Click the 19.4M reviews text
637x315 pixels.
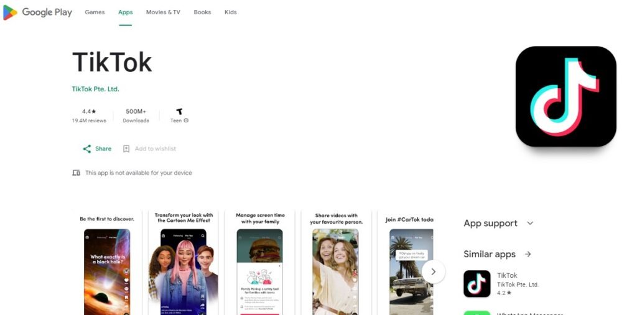(x=89, y=121)
